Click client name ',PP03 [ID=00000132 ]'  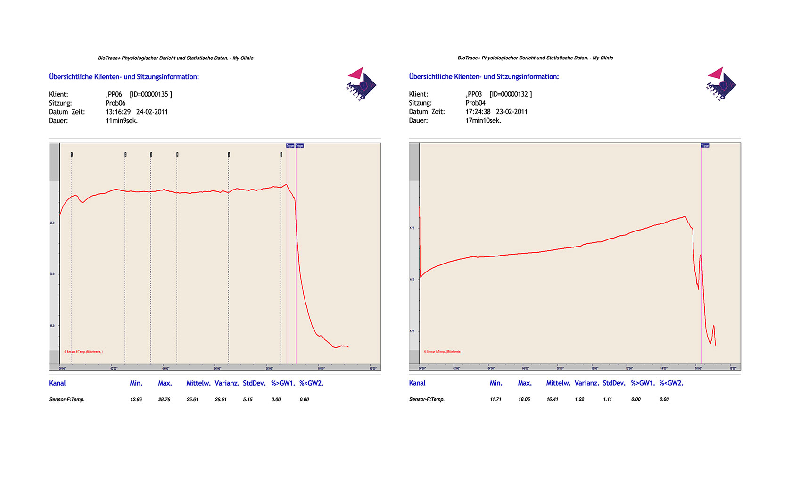(499, 94)
